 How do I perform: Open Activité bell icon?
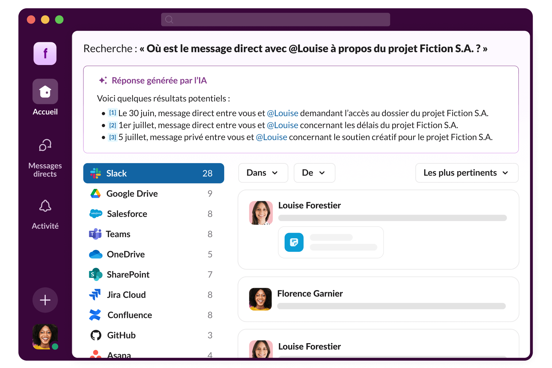(x=45, y=206)
